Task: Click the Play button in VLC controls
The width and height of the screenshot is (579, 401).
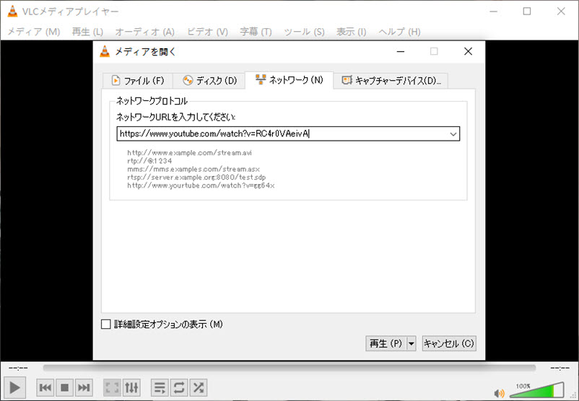Action: 14,387
